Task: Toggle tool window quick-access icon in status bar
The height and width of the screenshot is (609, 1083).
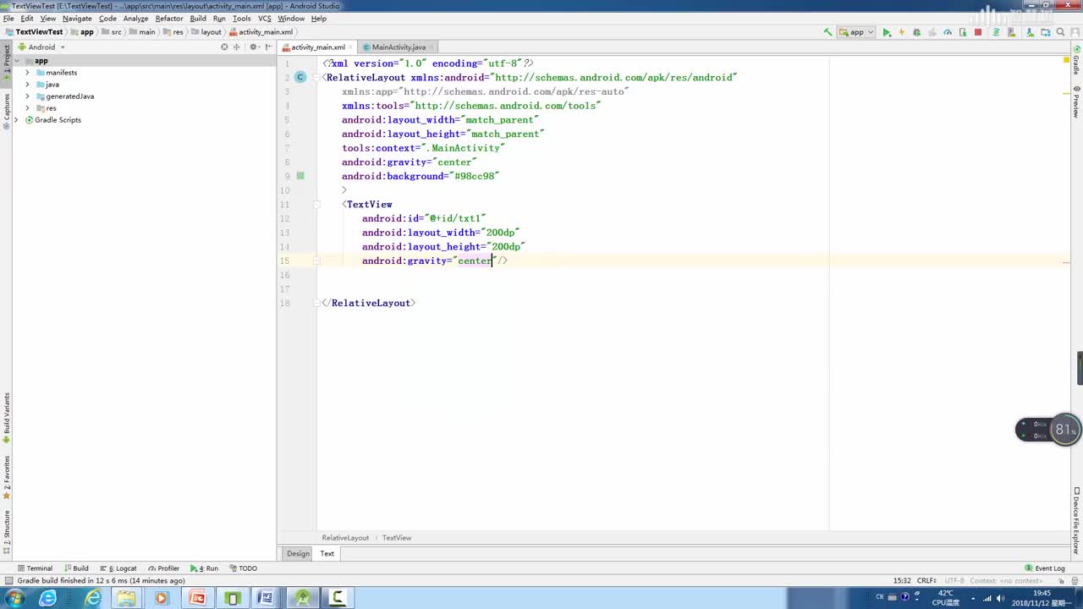Action: (8, 581)
